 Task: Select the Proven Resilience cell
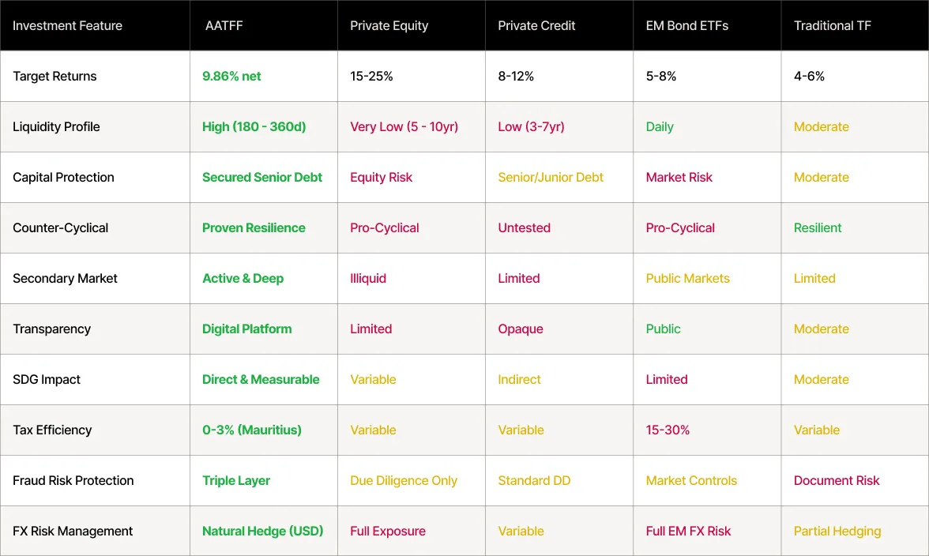[x=254, y=227]
